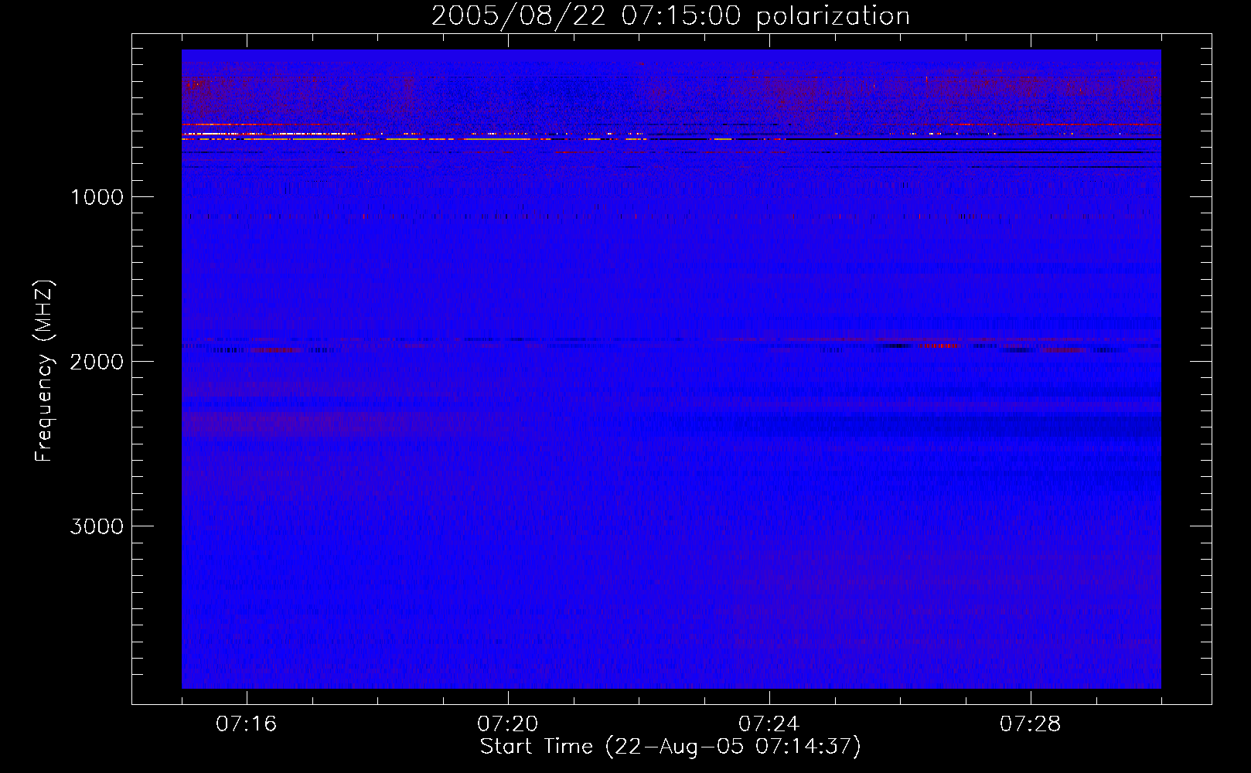Click the "07:20" time tick label

point(508,724)
